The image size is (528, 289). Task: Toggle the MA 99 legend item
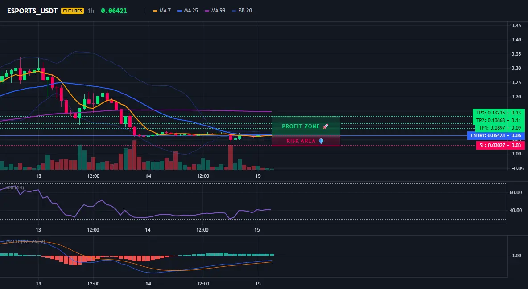pyautogui.click(x=215, y=11)
